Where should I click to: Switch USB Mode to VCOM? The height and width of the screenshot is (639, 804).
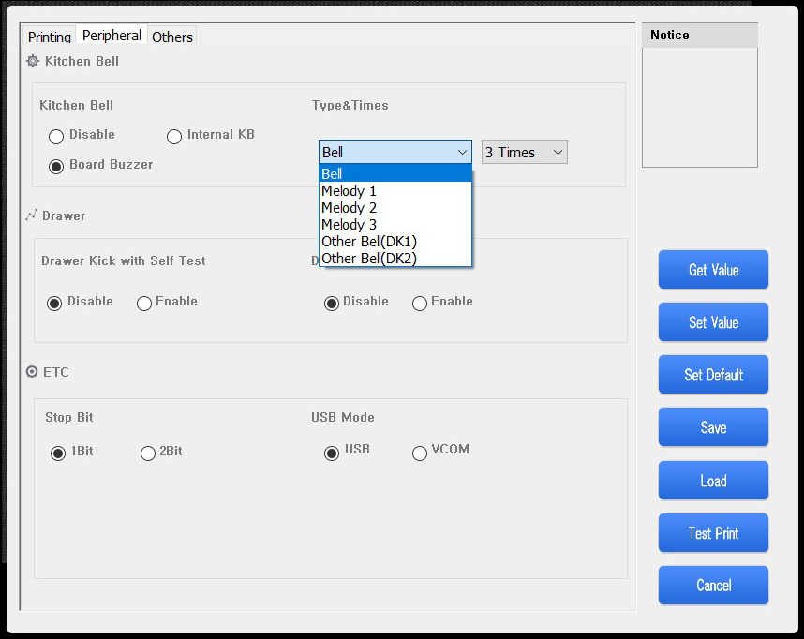[x=420, y=453]
